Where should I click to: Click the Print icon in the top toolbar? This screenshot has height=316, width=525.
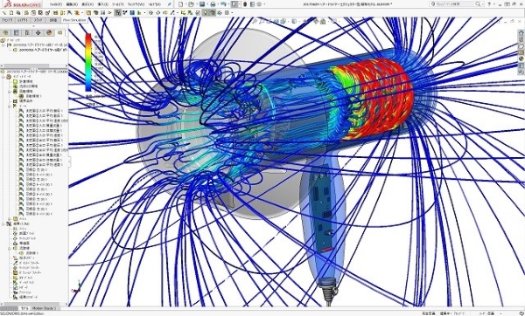213,4
